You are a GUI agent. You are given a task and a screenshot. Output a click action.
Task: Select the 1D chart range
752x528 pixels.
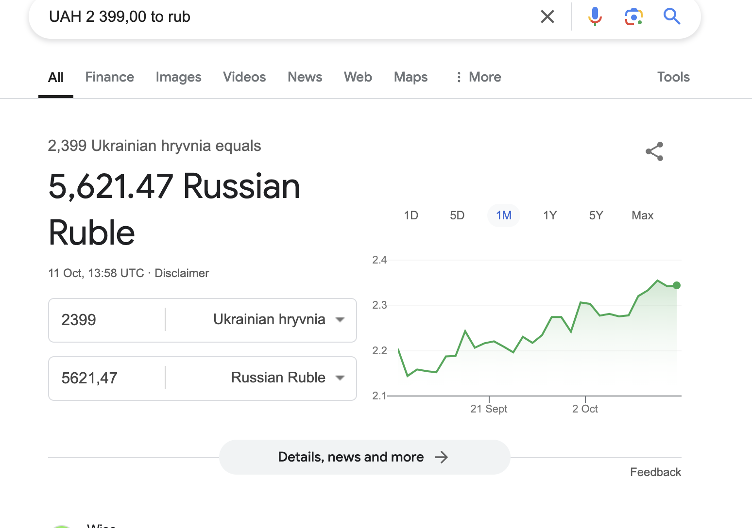point(411,215)
